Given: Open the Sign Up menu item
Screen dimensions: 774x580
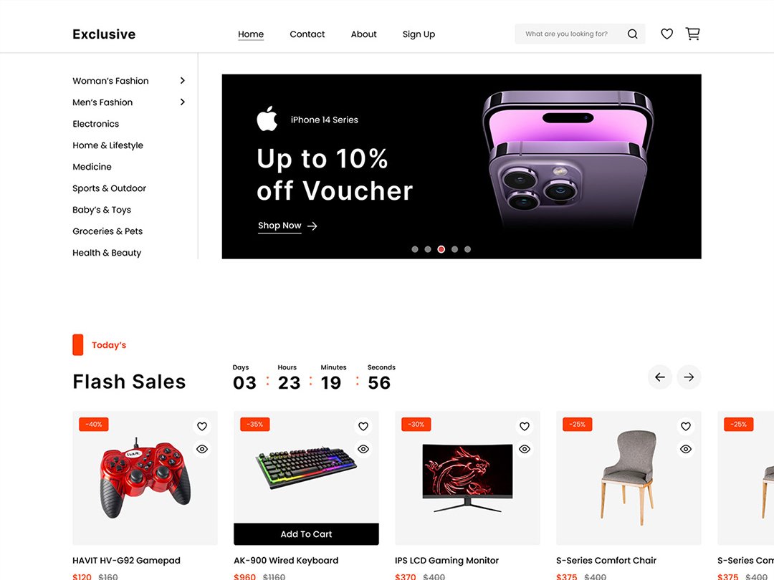Looking at the screenshot, I should [x=419, y=34].
